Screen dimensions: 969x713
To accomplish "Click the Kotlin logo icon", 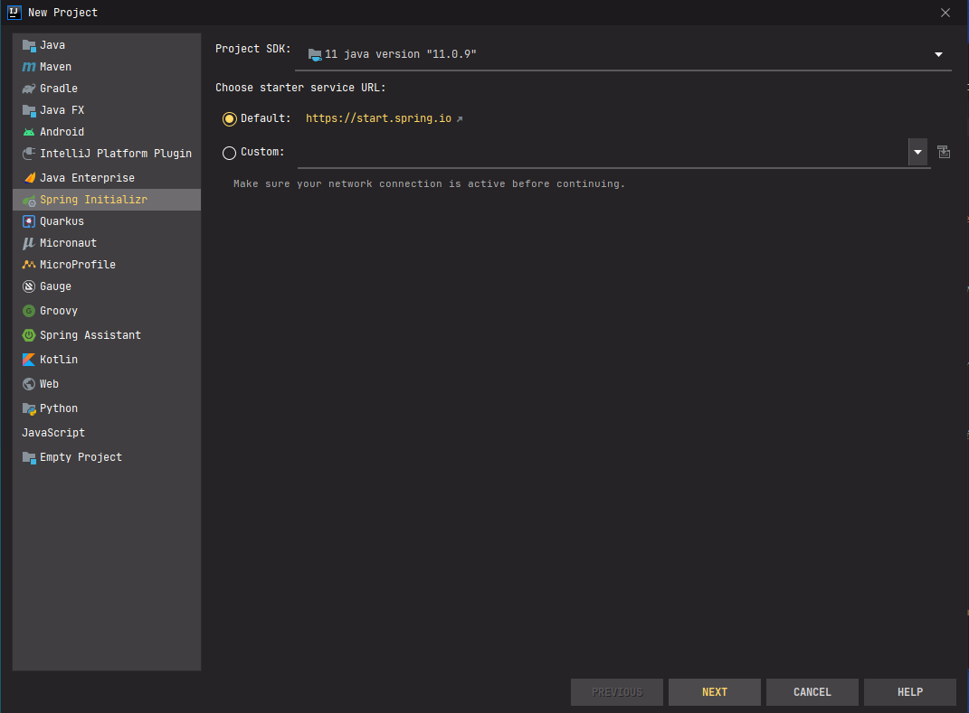I will pos(29,360).
